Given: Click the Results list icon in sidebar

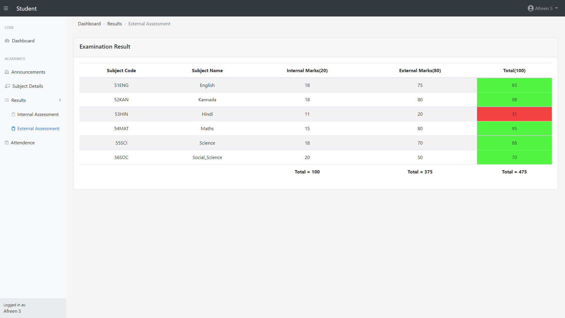Looking at the screenshot, I should 7,100.
